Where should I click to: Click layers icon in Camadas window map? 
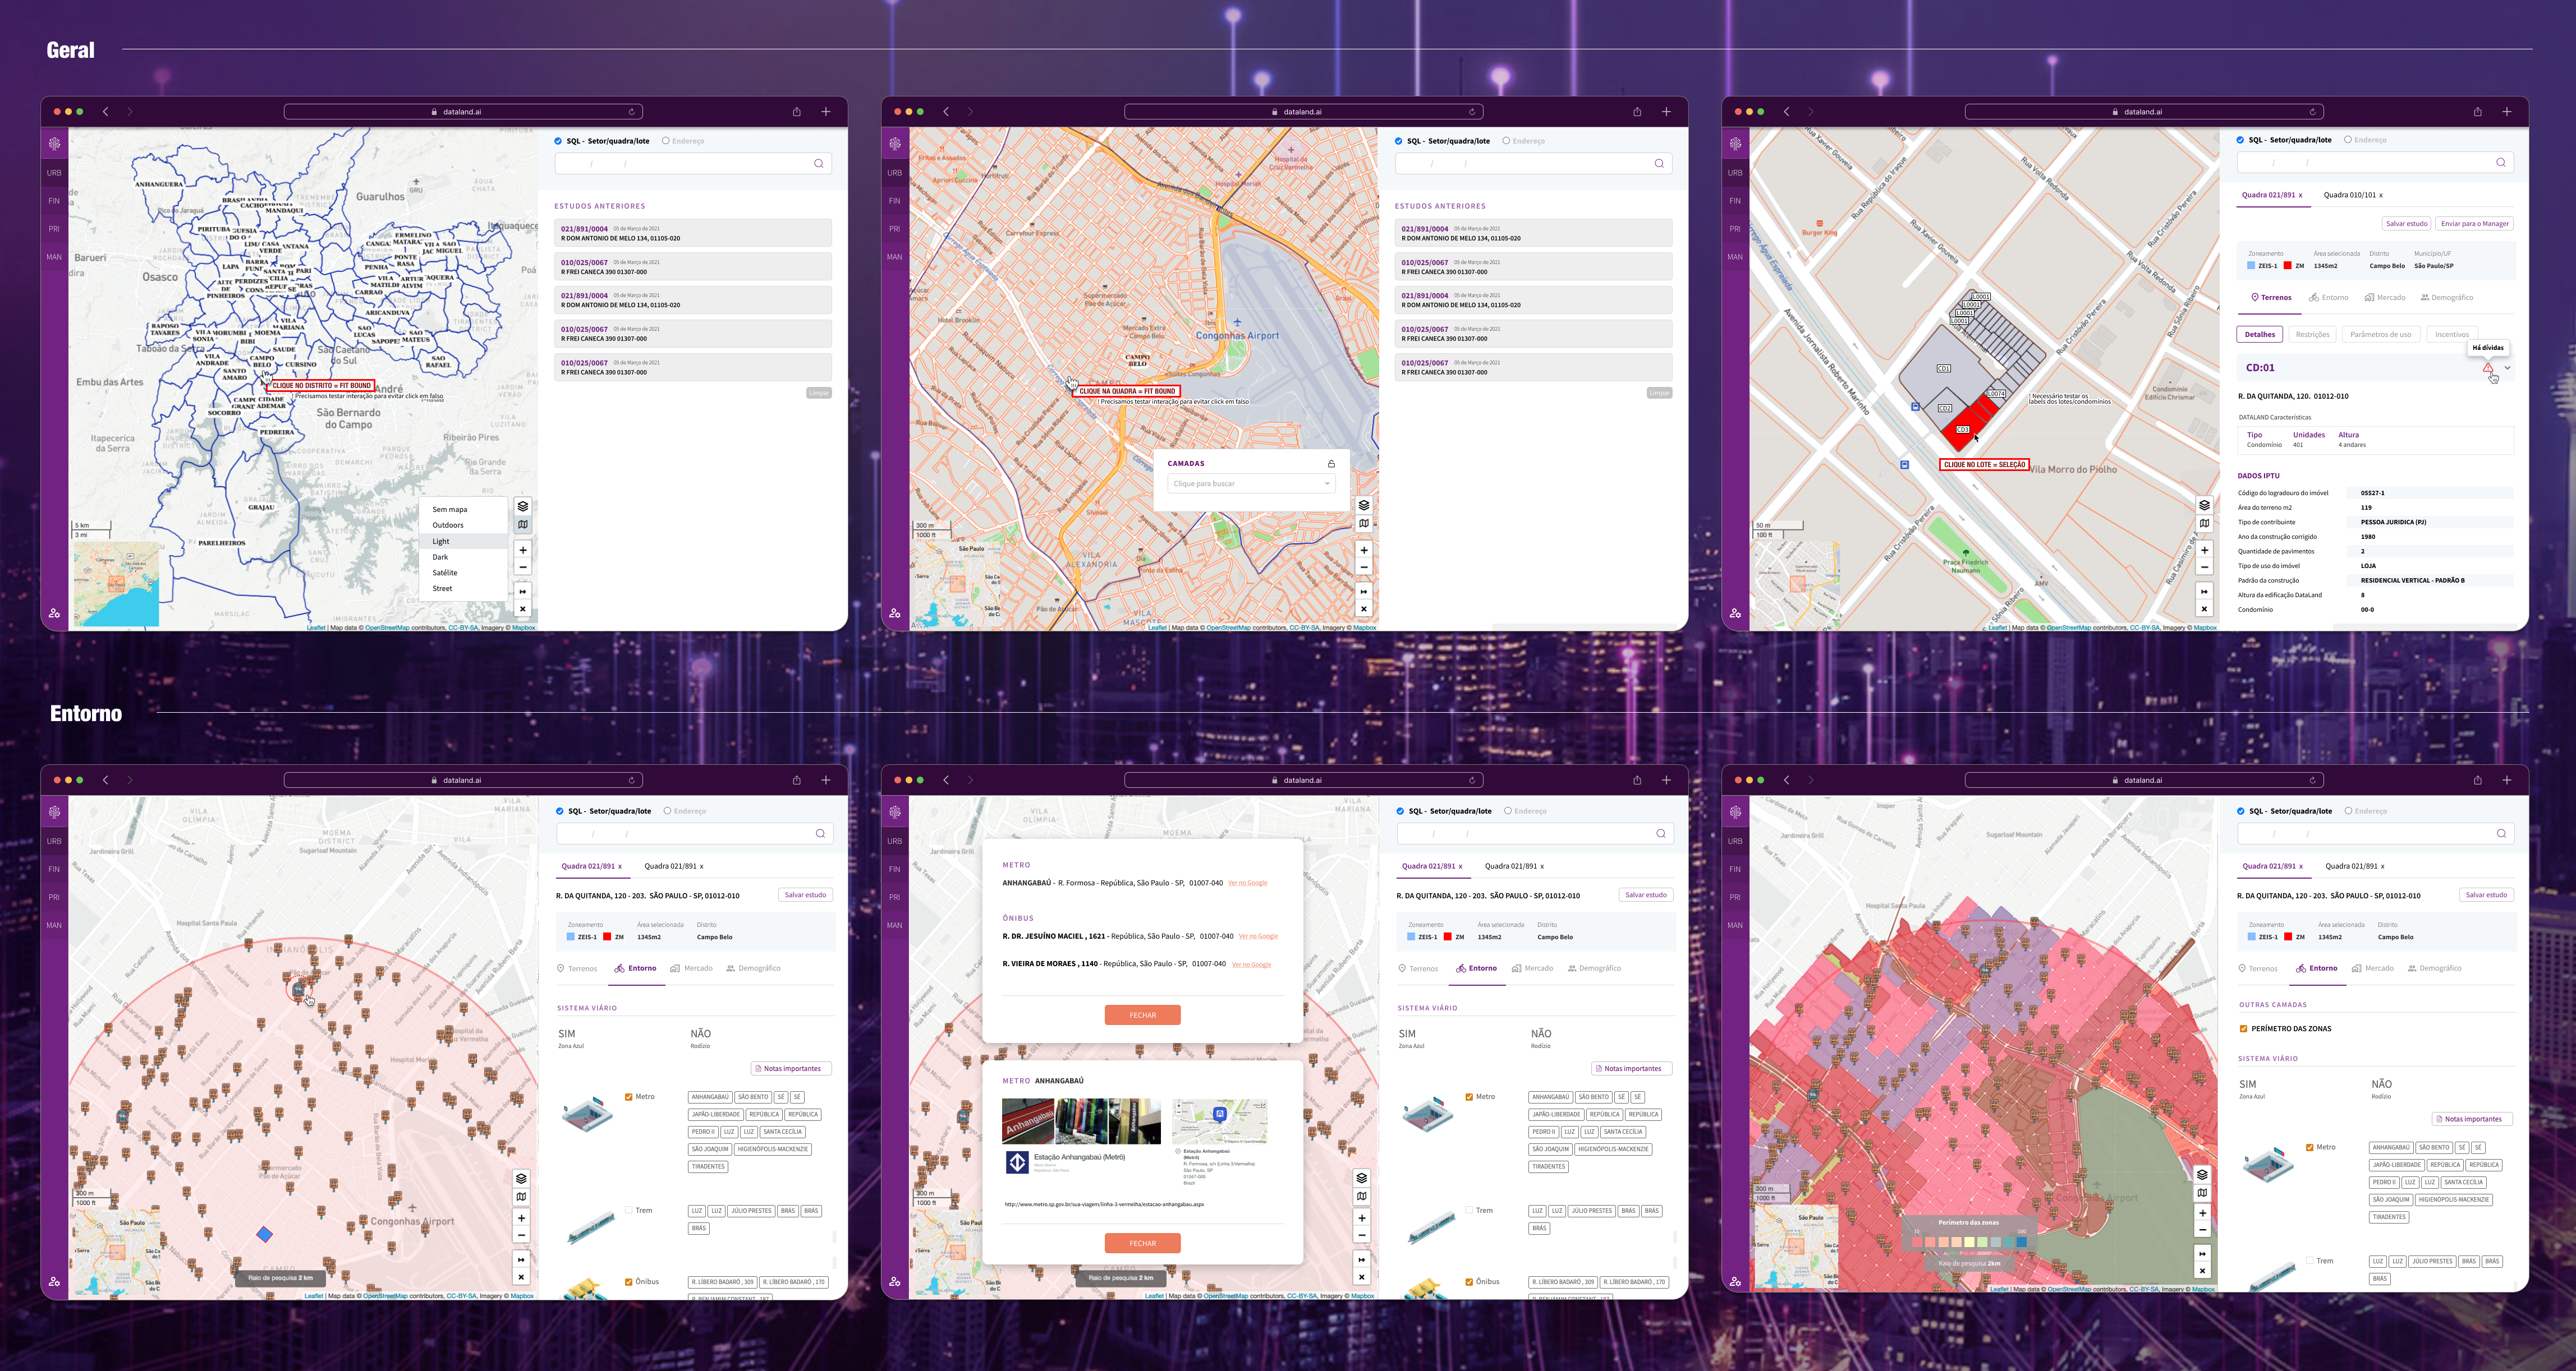(1363, 506)
